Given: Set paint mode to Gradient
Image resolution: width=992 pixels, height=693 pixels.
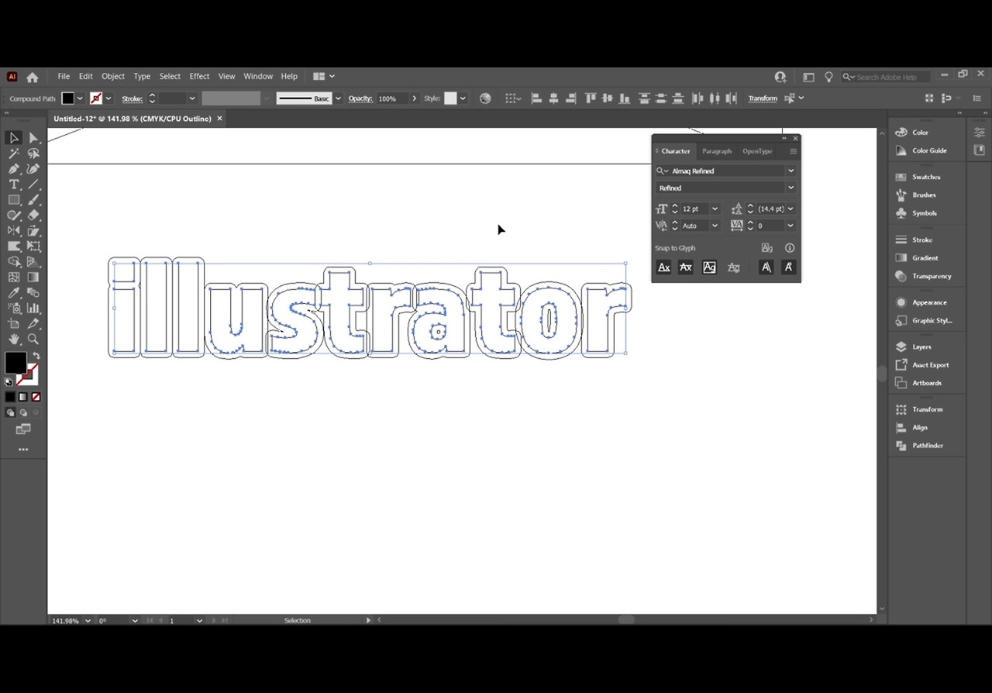Looking at the screenshot, I should pos(23,397).
